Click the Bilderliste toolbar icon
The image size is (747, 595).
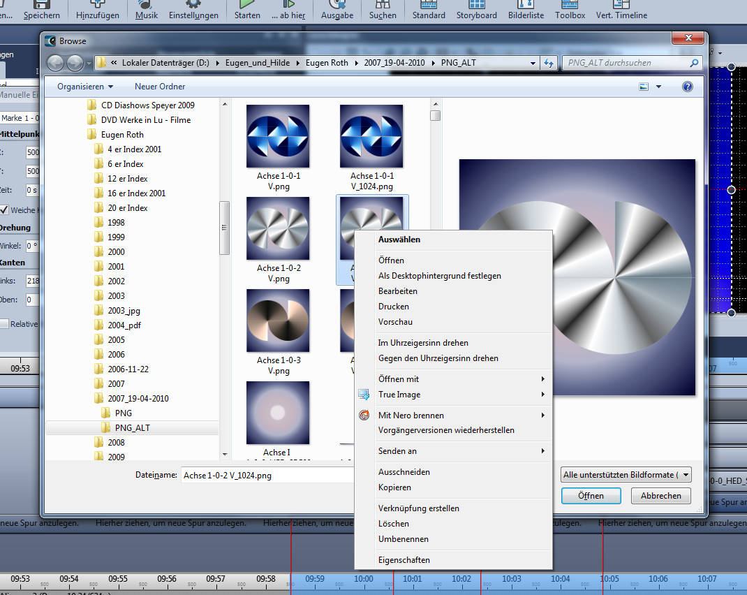tap(526, 10)
